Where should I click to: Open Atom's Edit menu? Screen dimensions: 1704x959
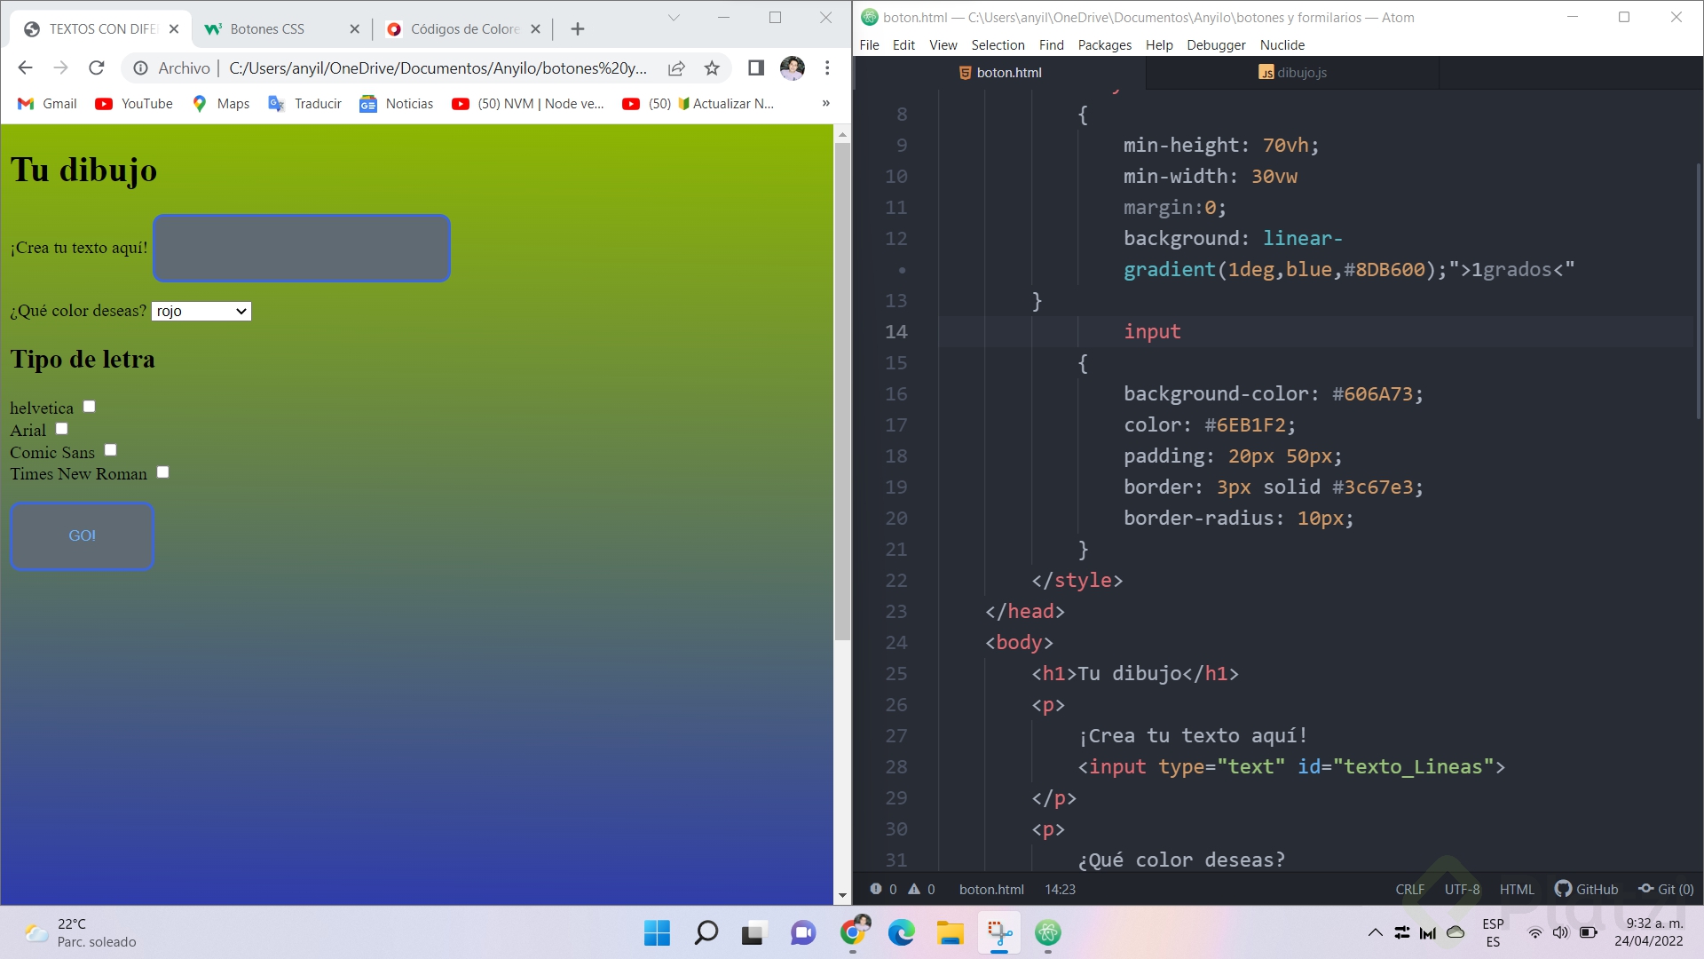[x=903, y=44]
